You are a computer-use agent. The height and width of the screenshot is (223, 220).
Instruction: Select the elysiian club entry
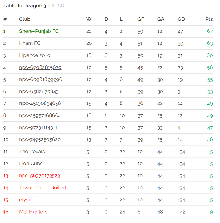28,200
